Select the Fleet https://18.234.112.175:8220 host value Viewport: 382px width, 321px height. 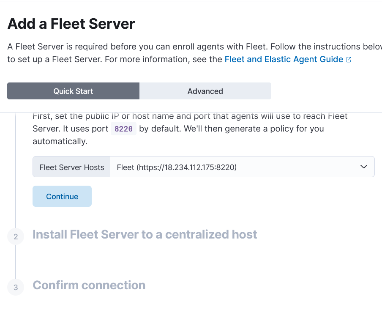tap(177, 167)
